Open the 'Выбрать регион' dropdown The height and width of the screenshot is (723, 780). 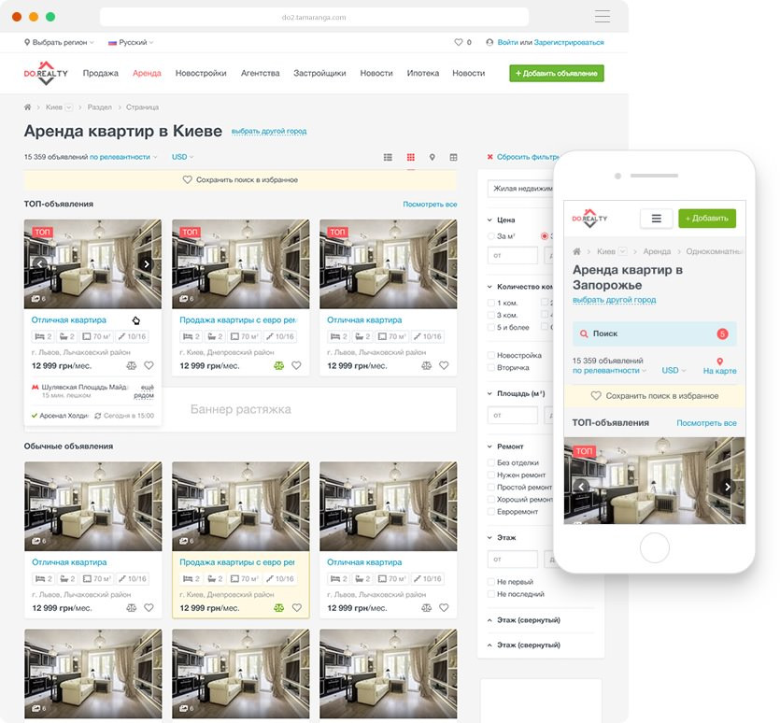(x=59, y=42)
